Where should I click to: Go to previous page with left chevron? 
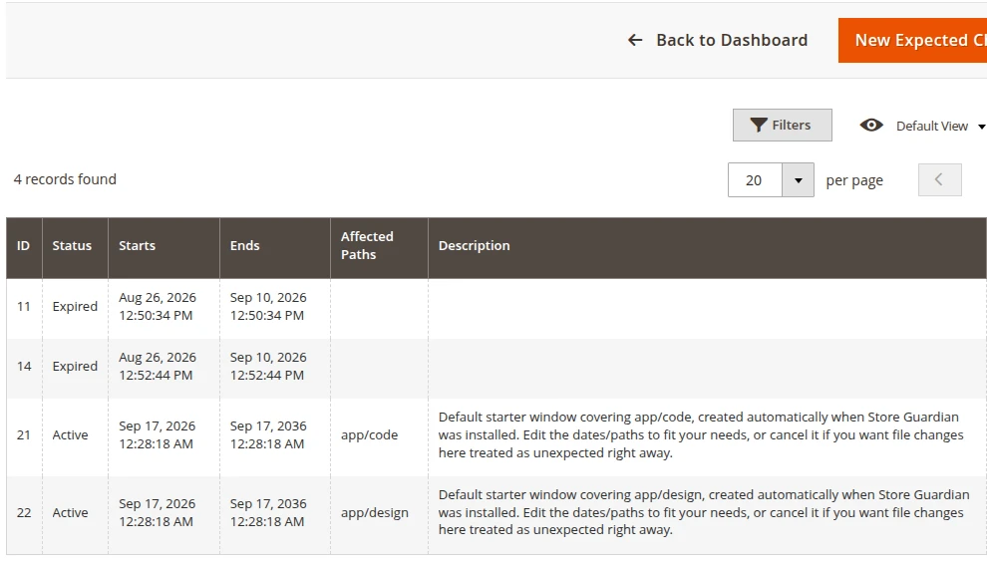939,180
